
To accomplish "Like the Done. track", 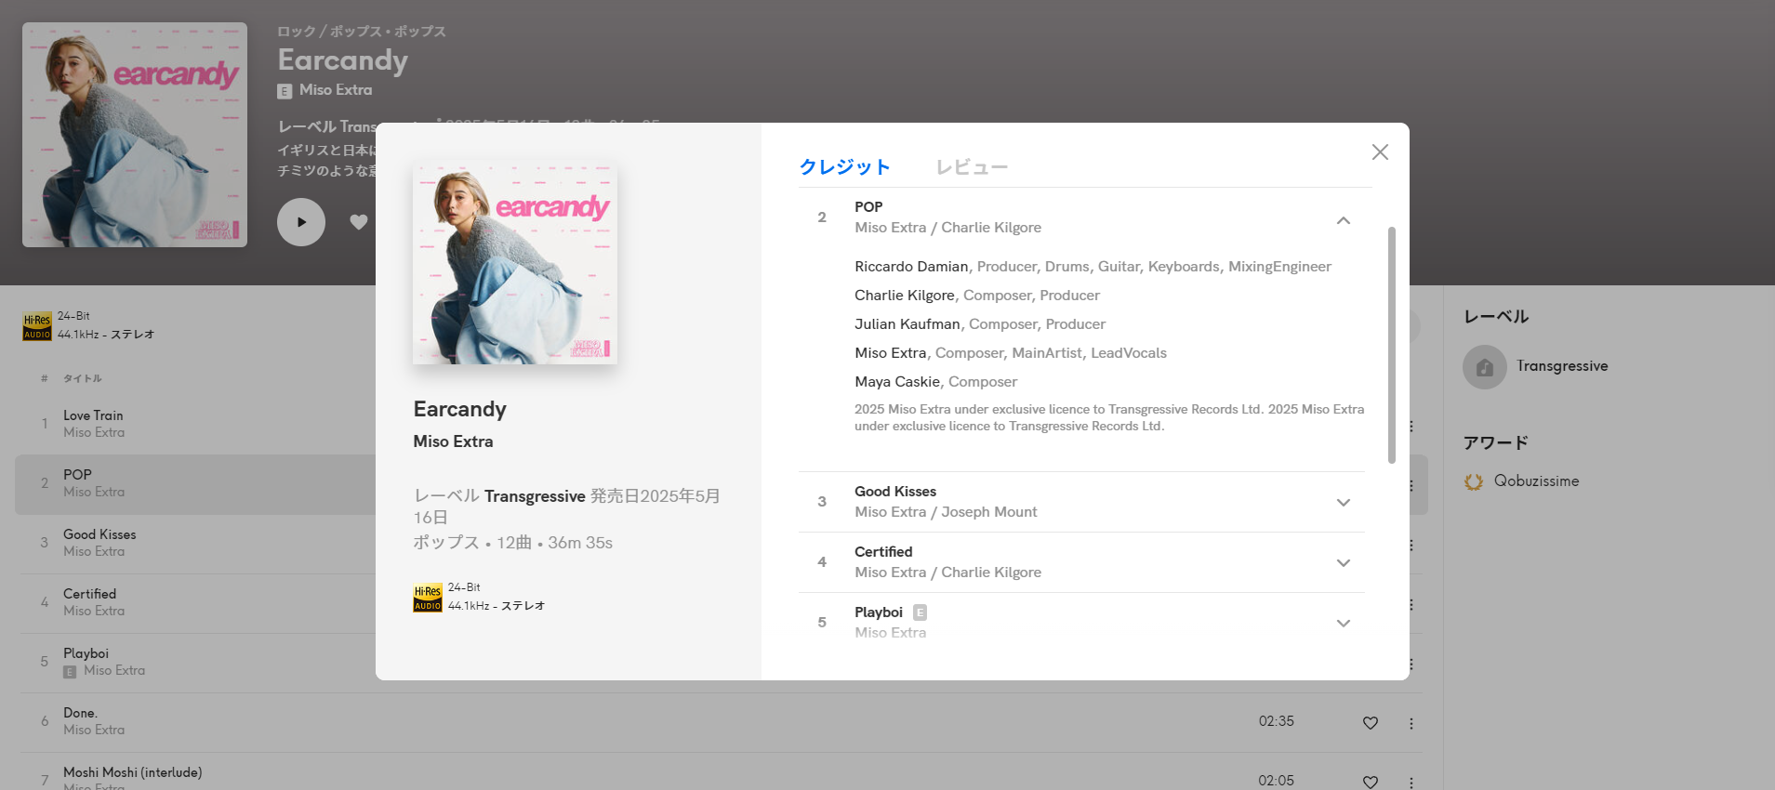I will coord(1371,723).
